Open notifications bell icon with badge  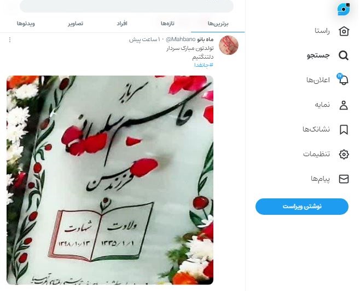tap(343, 79)
